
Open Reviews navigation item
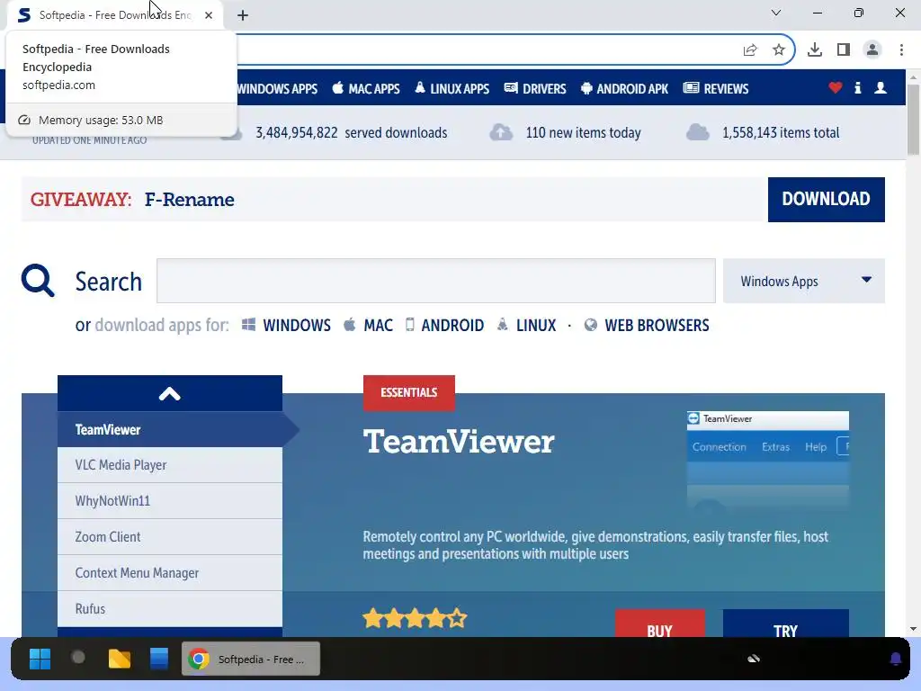(716, 89)
